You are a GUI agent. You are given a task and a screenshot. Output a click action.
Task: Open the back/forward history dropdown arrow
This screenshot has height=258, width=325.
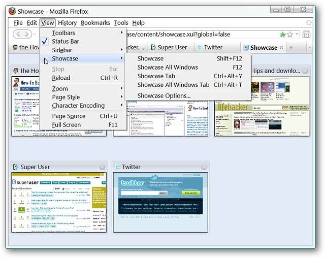tap(35, 34)
